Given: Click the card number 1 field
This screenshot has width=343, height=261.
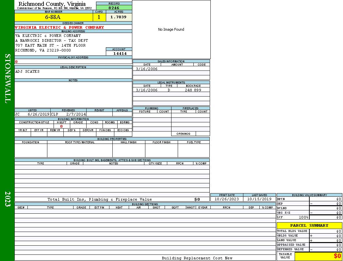Looking at the screenshot, I should tap(99, 17).
